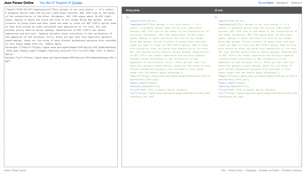The width and height of the screenshot is (306, 174).
Task: Open the Changelog footer link
Action: (251, 170)
